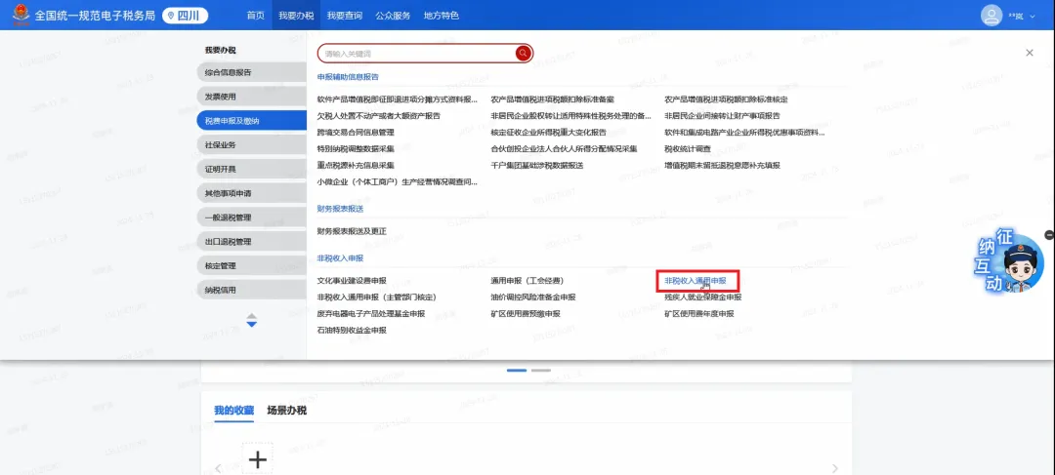Click the left carousel arrow
The width and height of the screenshot is (1055, 475).
[217, 468]
